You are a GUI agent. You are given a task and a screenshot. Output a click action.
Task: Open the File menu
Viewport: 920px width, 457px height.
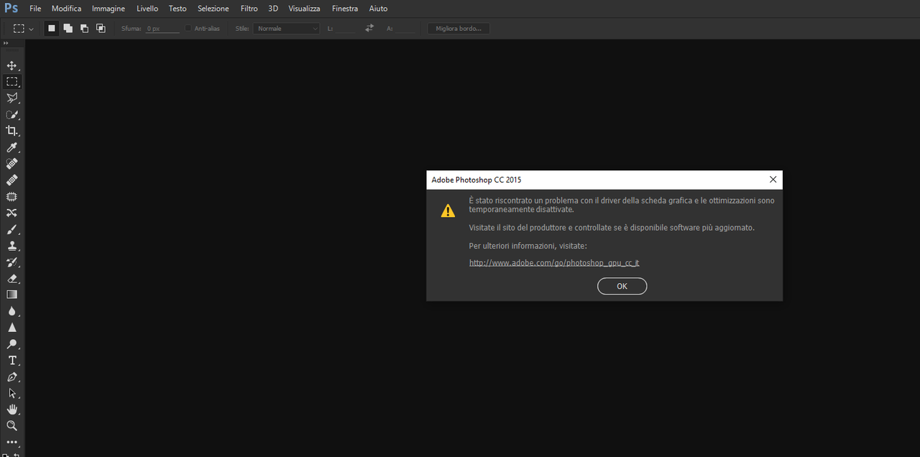pos(35,9)
